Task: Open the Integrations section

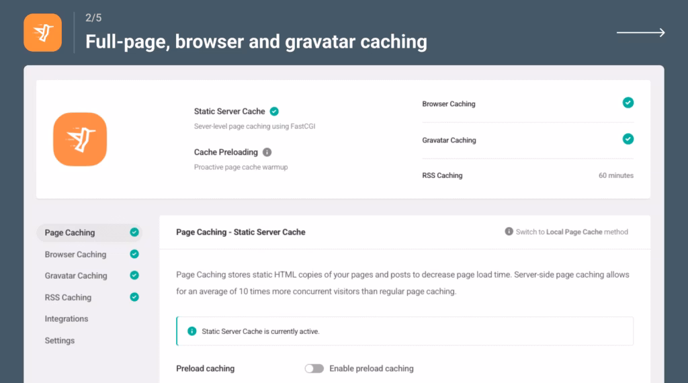Action: click(67, 319)
